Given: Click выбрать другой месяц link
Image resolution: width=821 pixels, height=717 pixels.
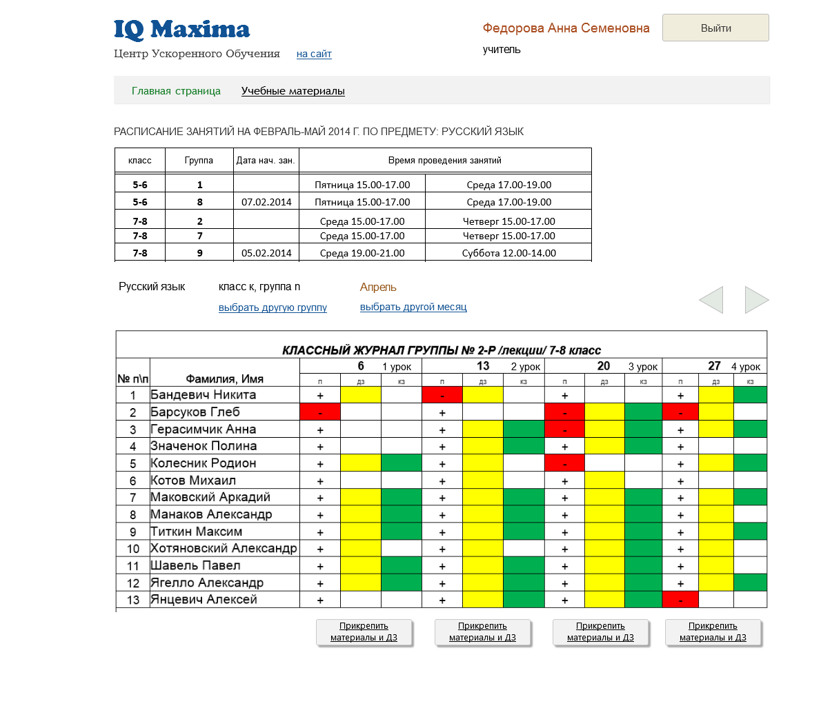Looking at the screenshot, I should coord(413,307).
